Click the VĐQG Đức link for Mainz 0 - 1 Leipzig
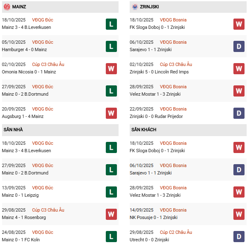The height and width of the screenshot is (245, 247). click(43, 188)
